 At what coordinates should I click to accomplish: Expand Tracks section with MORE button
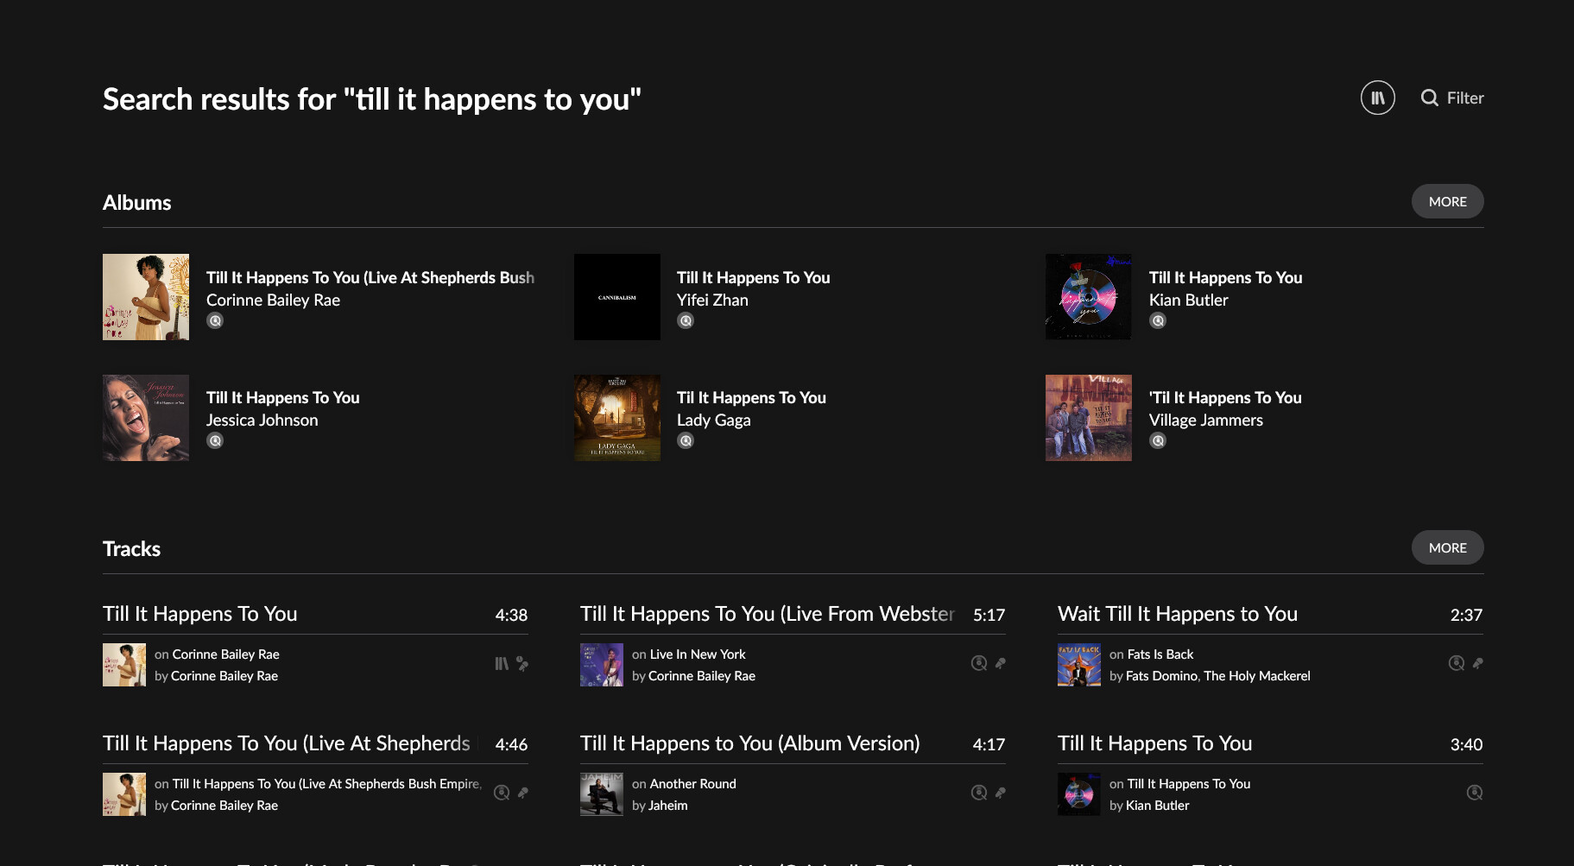point(1447,547)
